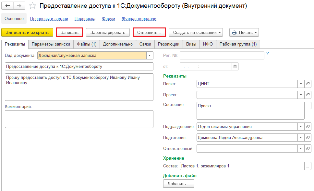Viewport: 314px width, 191px height.
Task: Open the Проект field record
Action: tap(308, 95)
